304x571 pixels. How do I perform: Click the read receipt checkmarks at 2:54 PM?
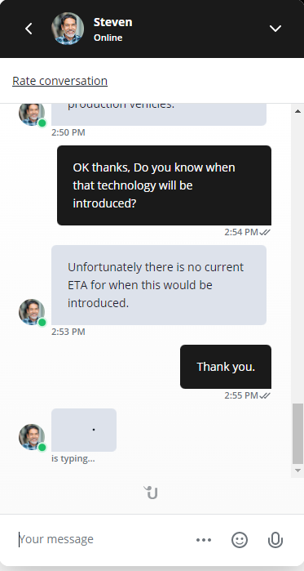(265, 232)
